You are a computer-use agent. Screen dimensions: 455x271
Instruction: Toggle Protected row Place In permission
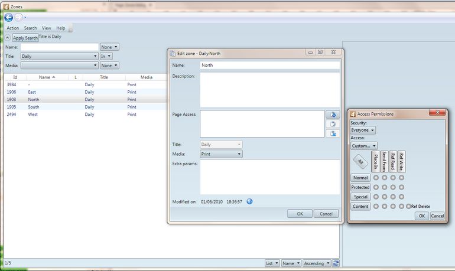[376, 187]
